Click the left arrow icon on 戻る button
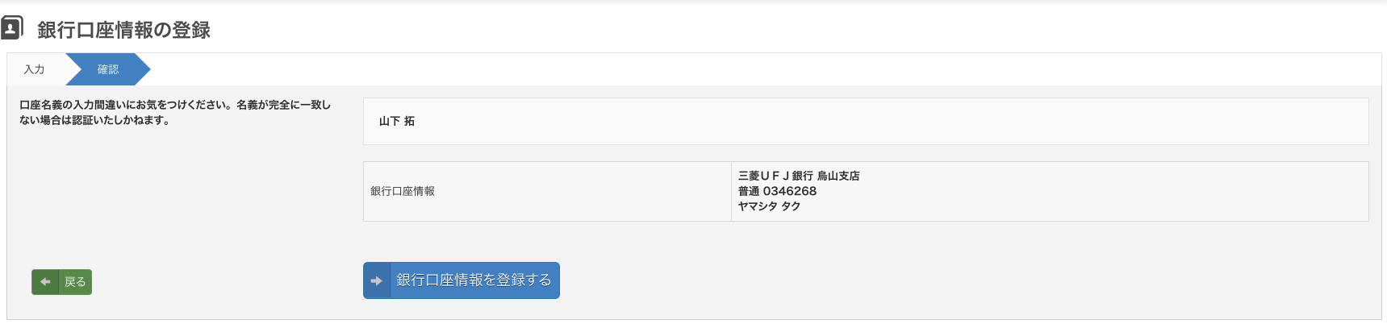This screenshot has height=324, width=1387. click(x=45, y=282)
